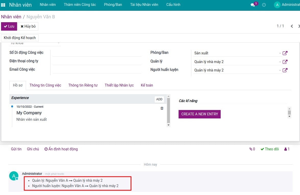The width and height of the screenshot is (300, 195).
Task: Expand the Quản lý dropdown
Action: click(280, 62)
